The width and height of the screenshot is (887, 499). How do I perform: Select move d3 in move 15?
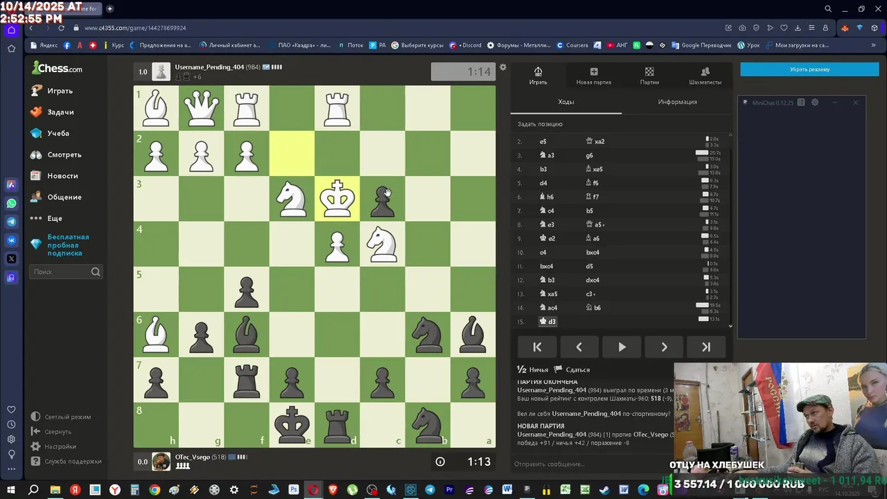547,322
